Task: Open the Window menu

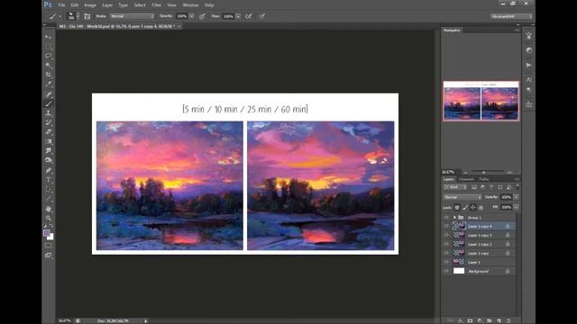Action: pos(190,5)
